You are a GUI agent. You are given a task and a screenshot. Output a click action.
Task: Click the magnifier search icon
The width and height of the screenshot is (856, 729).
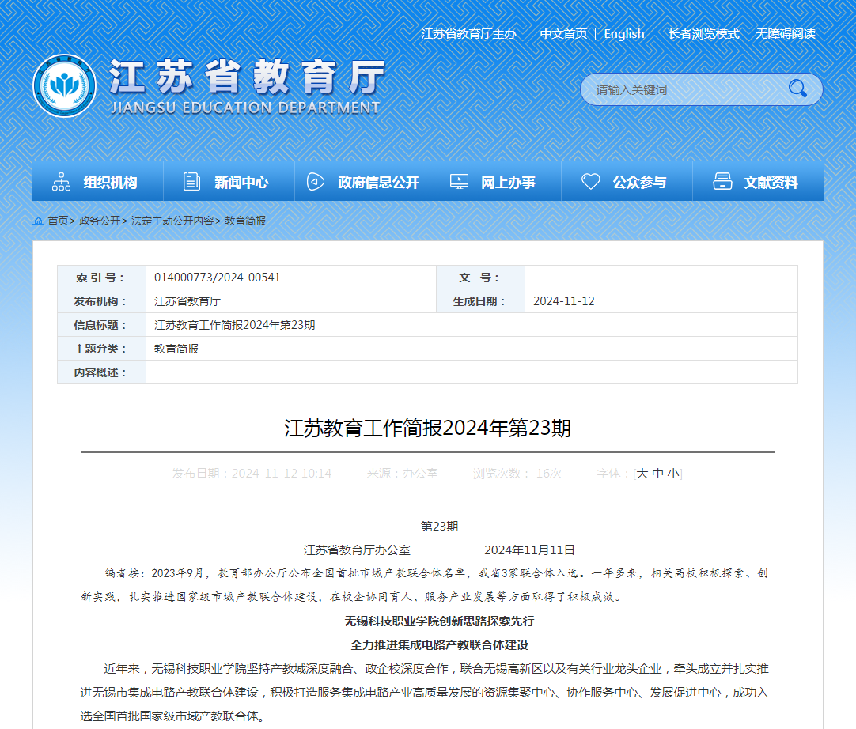(797, 89)
